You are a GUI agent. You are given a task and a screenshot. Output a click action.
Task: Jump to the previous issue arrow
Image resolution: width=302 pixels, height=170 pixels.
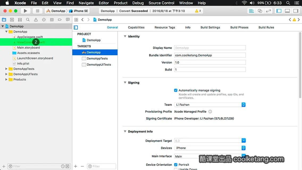point(290,20)
